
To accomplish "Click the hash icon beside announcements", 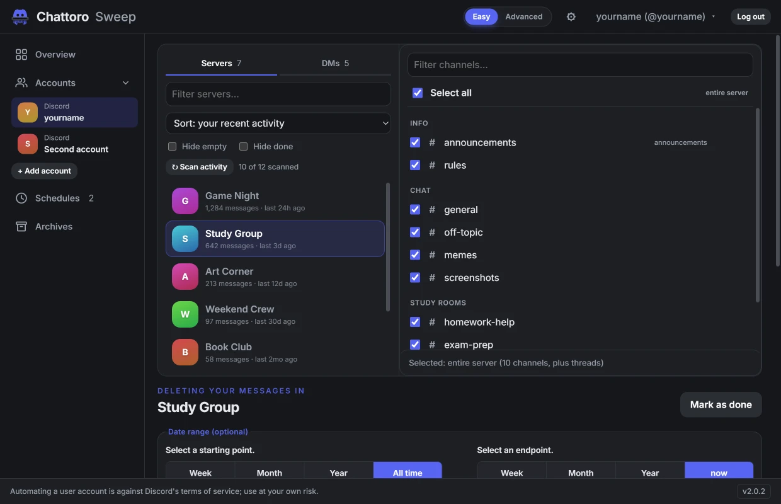I will click(x=432, y=143).
